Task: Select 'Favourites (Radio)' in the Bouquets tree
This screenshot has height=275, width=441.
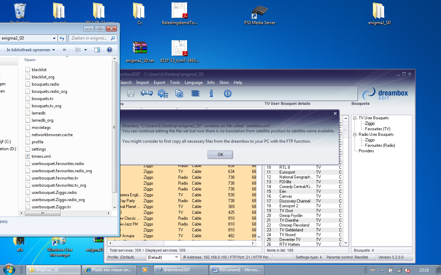Action: [x=380, y=145]
